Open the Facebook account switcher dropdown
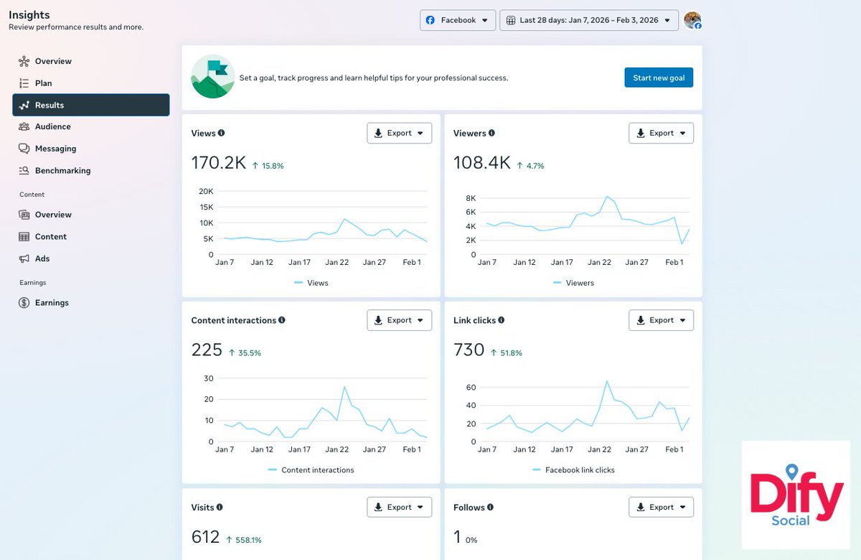861x560 pixels. click(x=457, y=20)
